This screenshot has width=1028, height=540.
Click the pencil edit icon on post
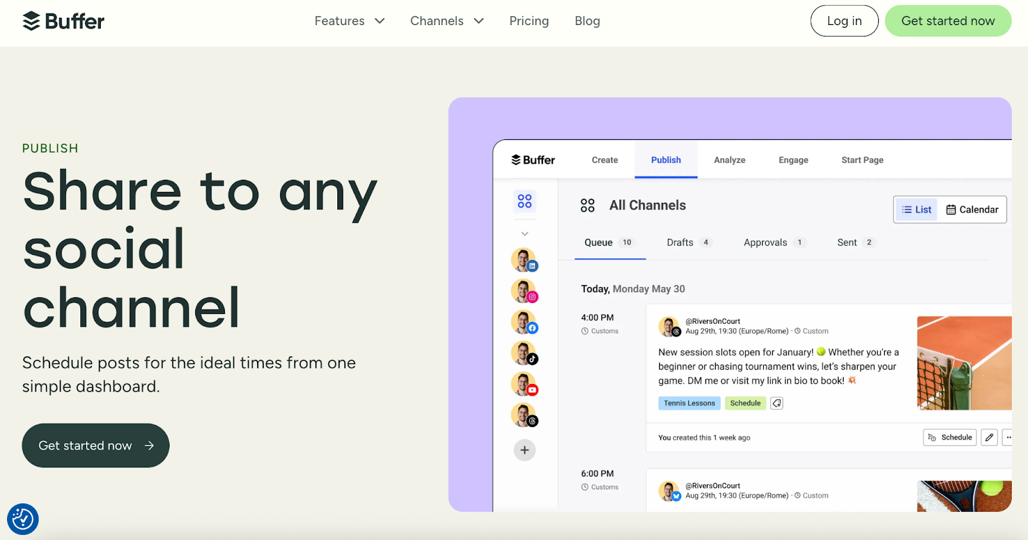[989, 437]
